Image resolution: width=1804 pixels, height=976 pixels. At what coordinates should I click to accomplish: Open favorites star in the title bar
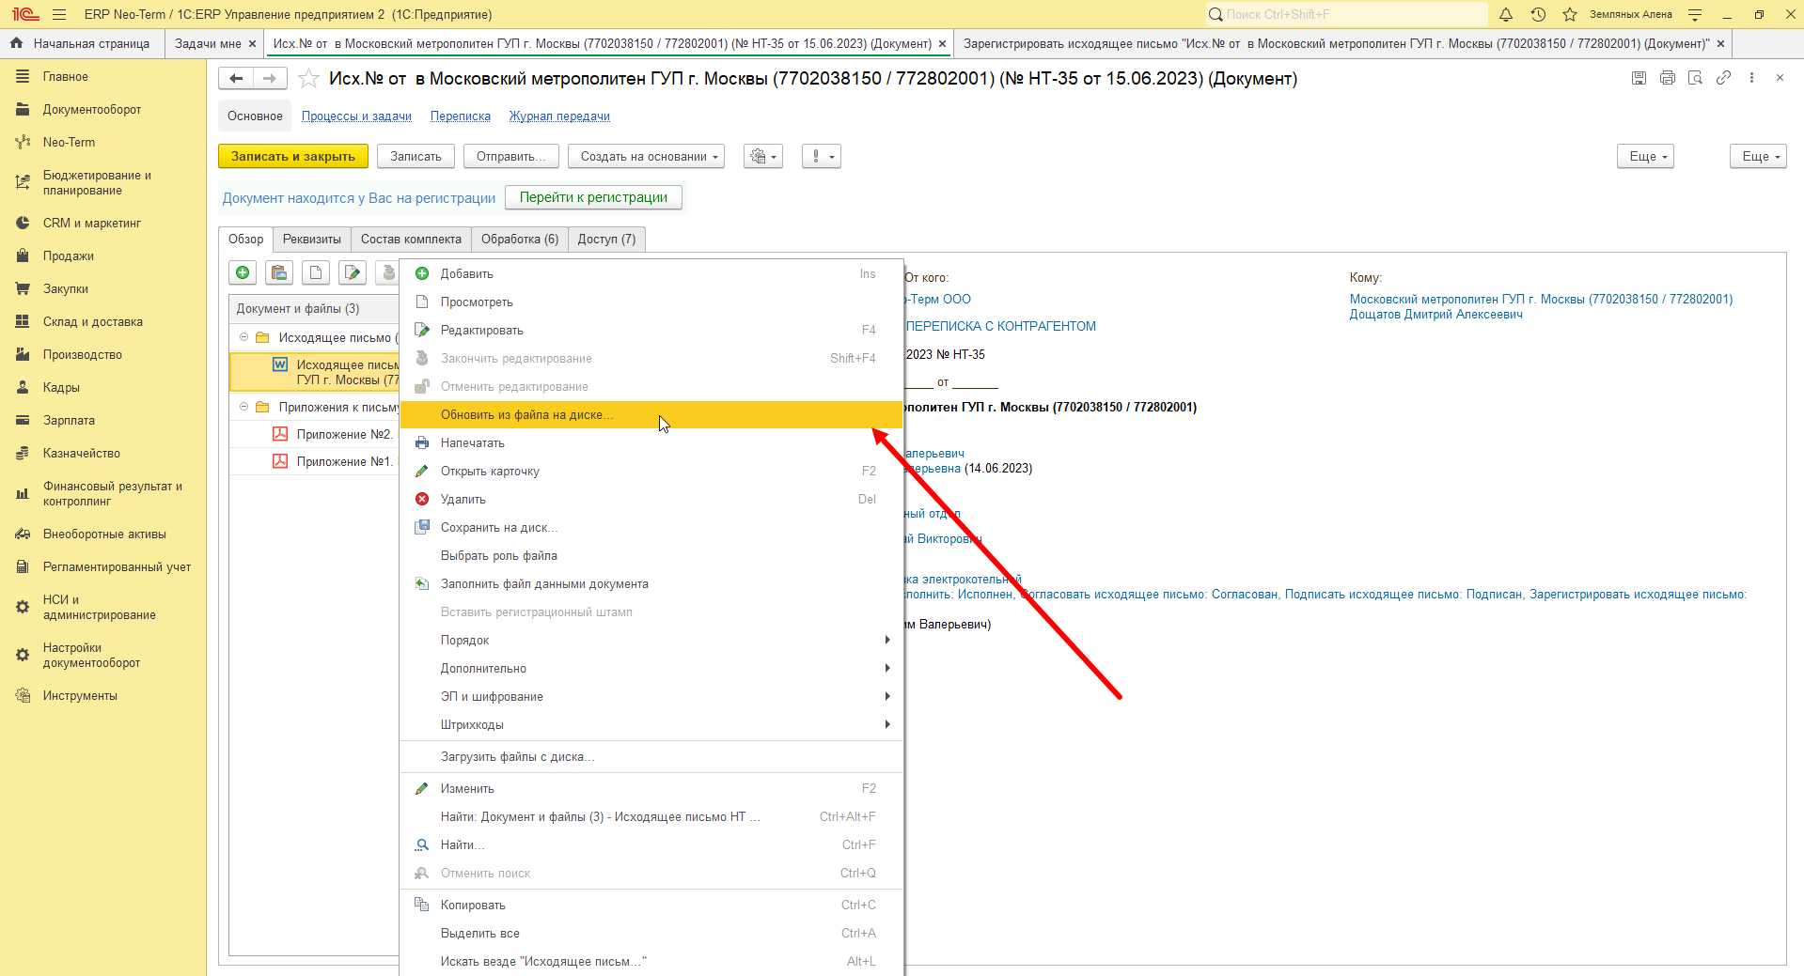pos(1570,14)
